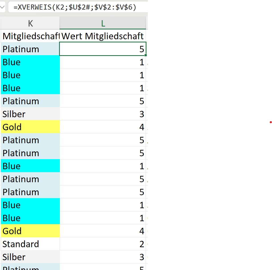Click the topmost yellow Gold cell
Screen dimensions: 272x270
click(x=30, y=127)
